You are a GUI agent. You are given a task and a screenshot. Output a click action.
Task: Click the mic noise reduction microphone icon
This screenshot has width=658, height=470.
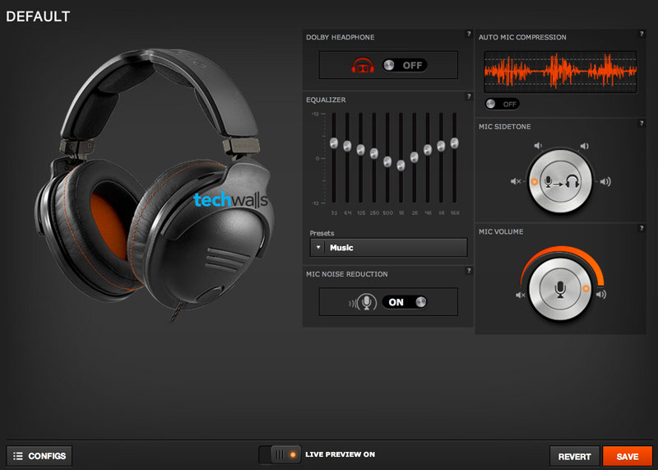(x=366, y=302)
